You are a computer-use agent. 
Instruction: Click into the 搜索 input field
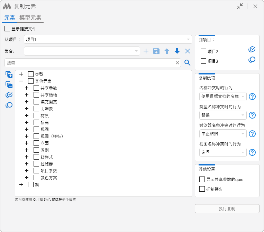tap(90, 63)
